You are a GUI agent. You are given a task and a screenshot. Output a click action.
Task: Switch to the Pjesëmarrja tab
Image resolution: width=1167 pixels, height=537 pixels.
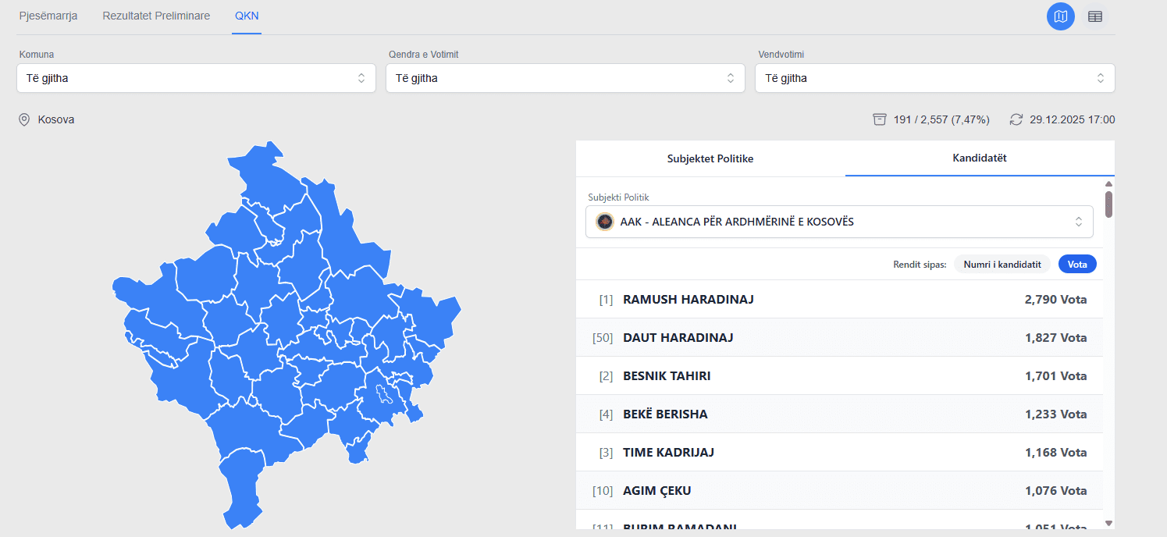click(48, 16)
